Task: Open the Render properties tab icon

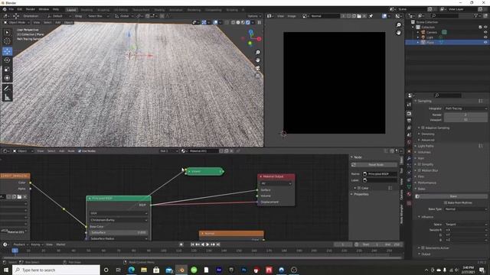Action: (x=409, y=113)
